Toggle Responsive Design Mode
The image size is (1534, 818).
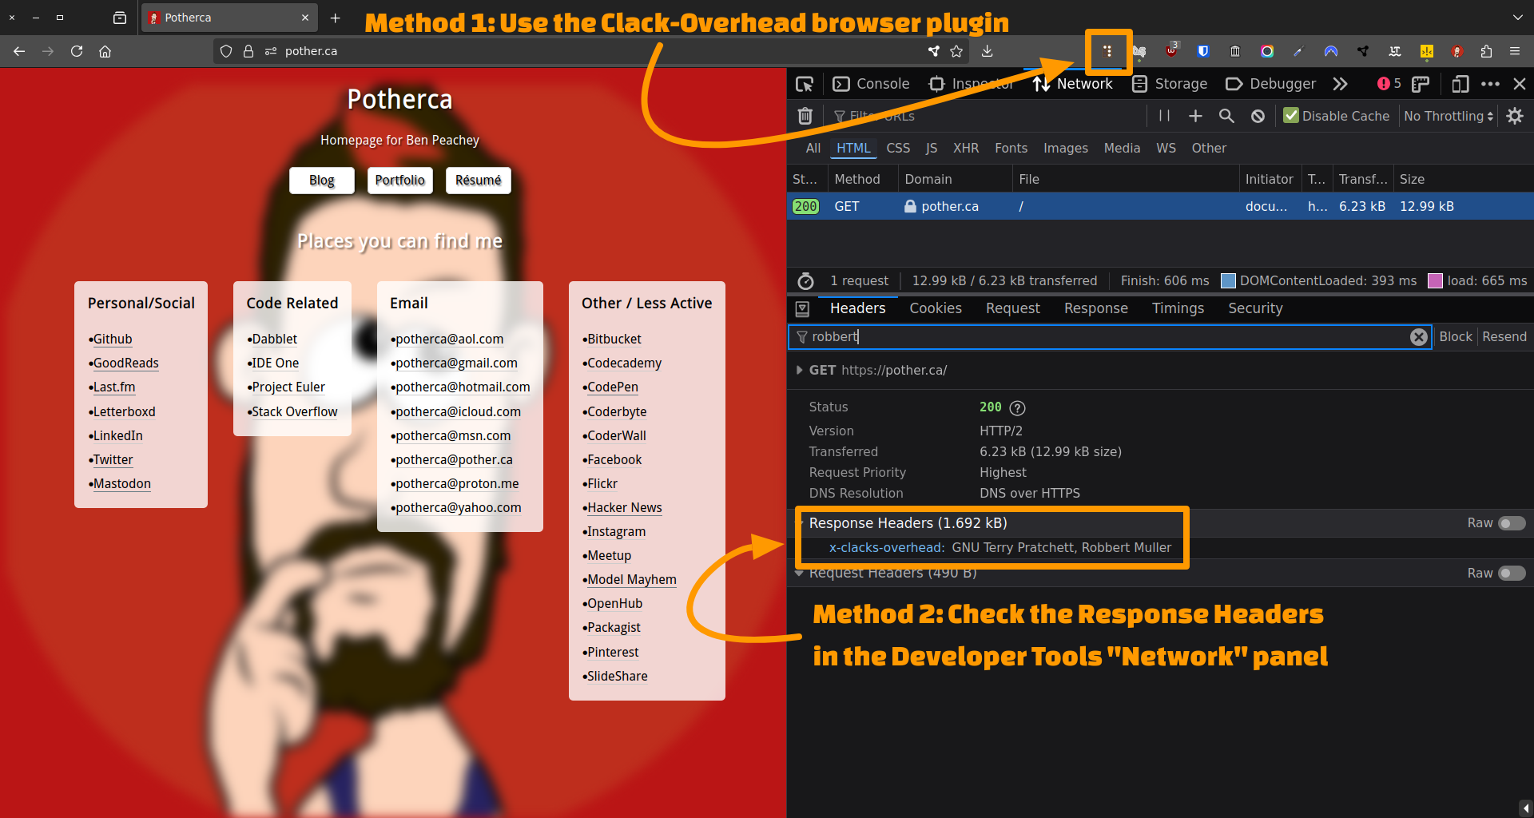tap(1460, 84)
